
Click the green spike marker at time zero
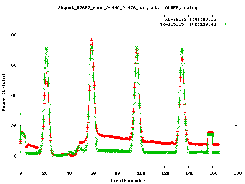20,114
